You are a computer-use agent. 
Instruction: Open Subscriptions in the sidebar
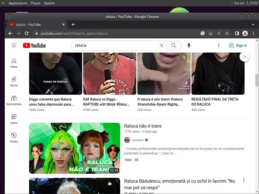tap(14, 101)
